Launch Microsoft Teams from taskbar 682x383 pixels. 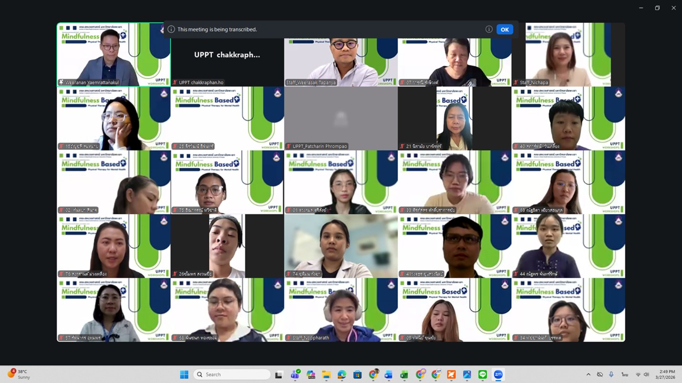(x=295, y=375)
